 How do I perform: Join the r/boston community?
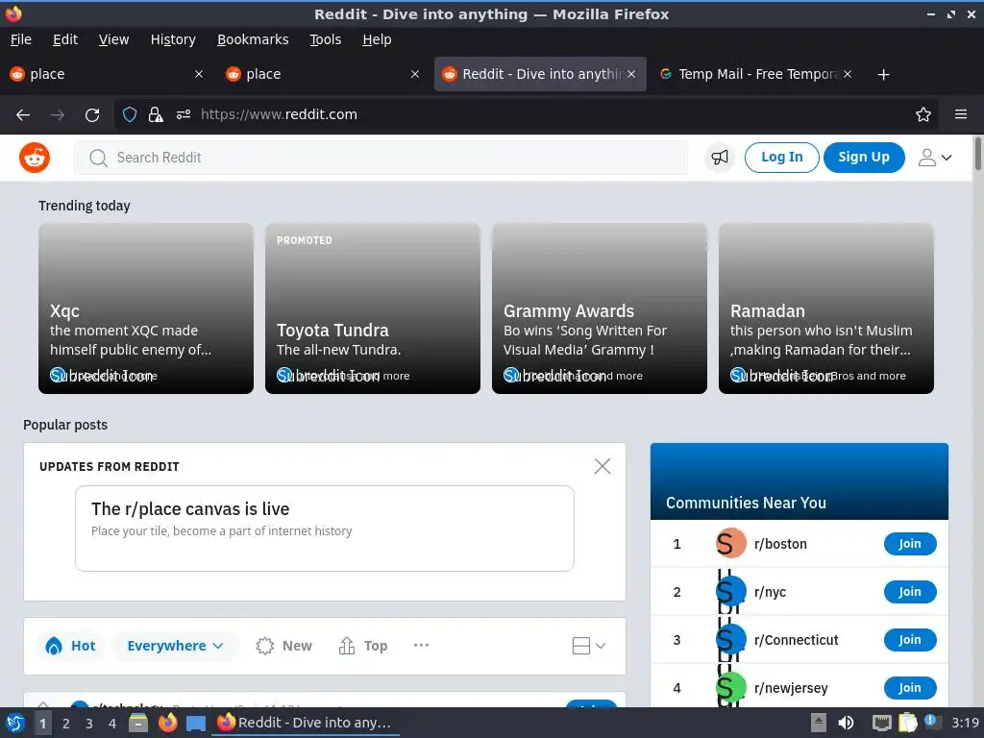[910, 544]
